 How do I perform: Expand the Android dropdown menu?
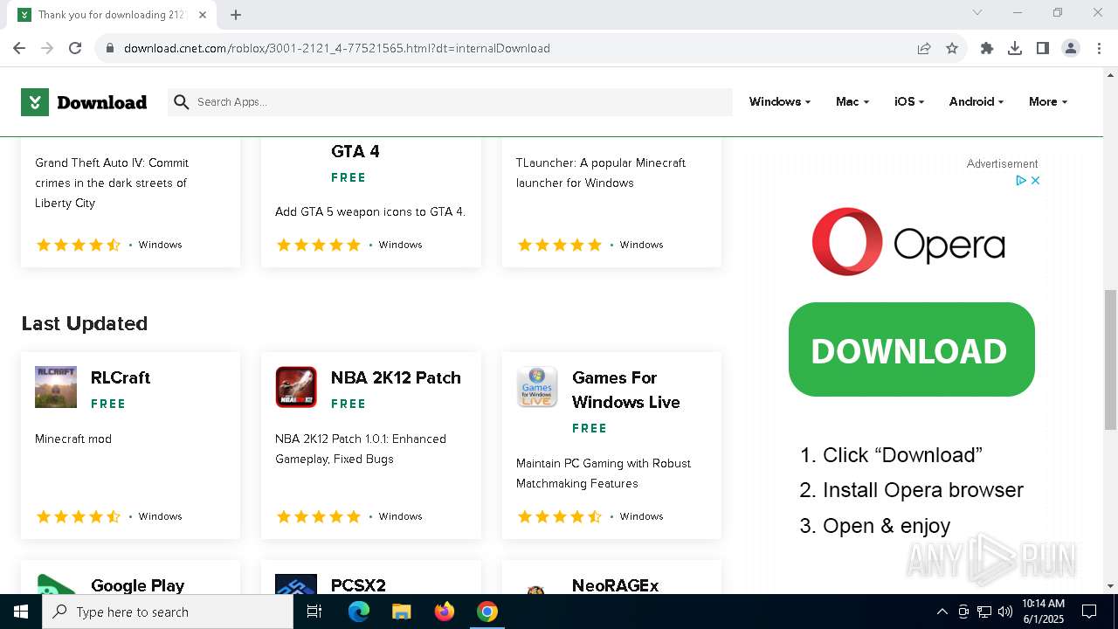point(976,101)
